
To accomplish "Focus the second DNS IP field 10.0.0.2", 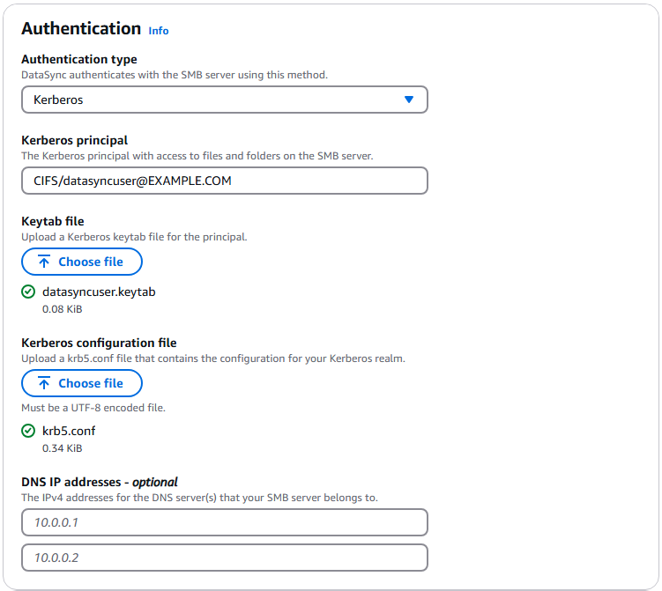I will (x=224, y=558).
